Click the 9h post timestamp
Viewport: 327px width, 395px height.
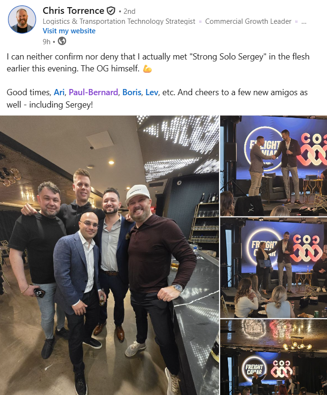(x=47, y=41)
